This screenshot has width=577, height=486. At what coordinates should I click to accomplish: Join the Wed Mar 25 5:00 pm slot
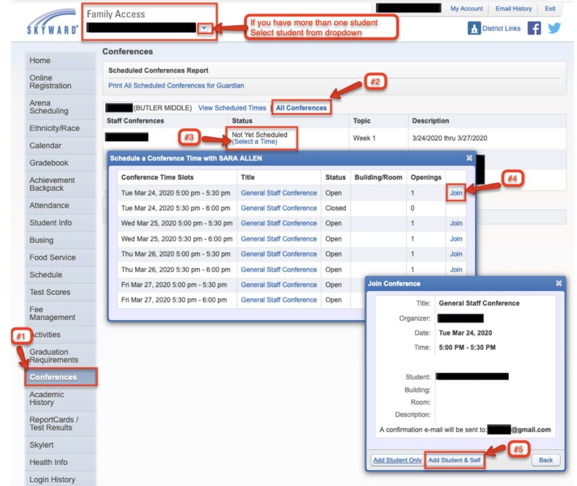pos(456,223)
